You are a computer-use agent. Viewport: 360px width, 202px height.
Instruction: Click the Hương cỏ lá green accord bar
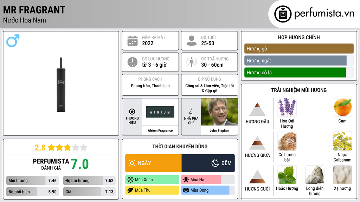tap(299, 72)
